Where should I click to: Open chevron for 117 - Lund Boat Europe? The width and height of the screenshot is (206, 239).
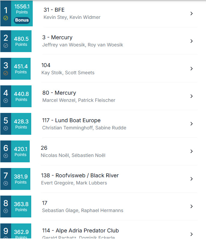click(x=191, y=124)
